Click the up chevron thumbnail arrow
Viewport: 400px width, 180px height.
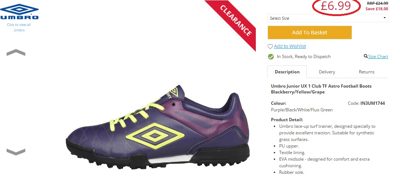(16, 53)
